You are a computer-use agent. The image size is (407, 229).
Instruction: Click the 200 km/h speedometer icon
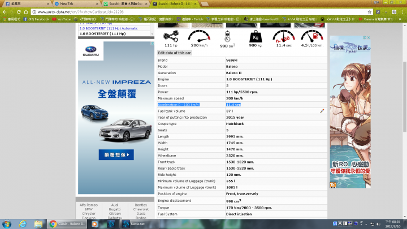(199, 36)
